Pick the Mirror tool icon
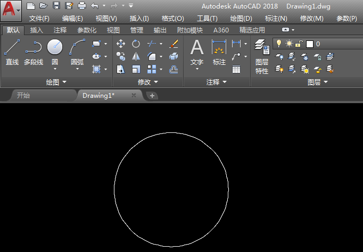This screenshot has height=252, width=363. point(136,56)
